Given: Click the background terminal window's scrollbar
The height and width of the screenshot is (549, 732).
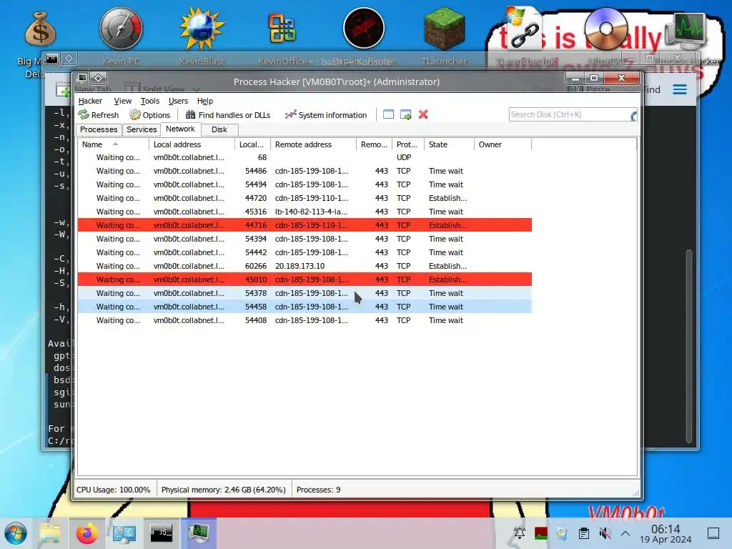Looking at the screenshot, I should pos(689,345).
